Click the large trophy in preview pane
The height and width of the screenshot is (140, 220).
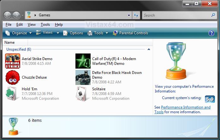176,61
